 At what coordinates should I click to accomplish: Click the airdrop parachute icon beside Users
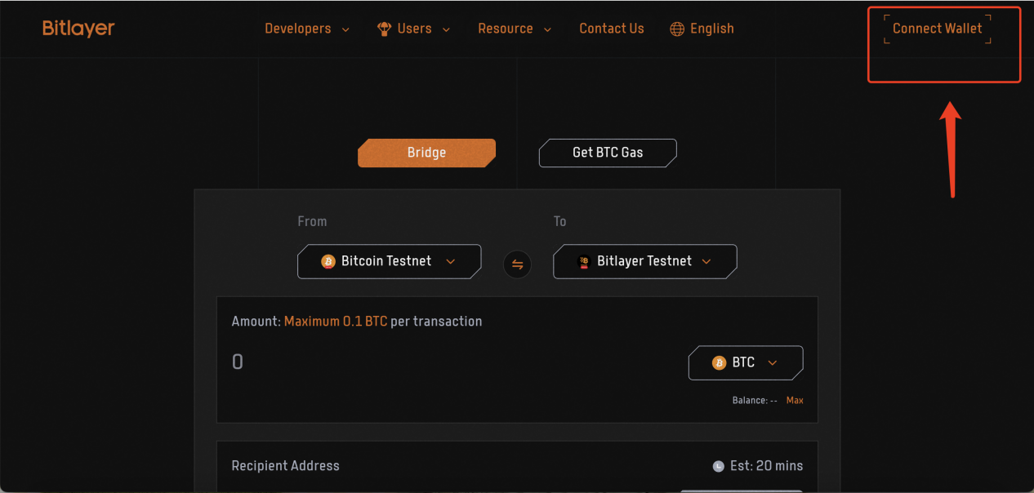pos(384,29)
